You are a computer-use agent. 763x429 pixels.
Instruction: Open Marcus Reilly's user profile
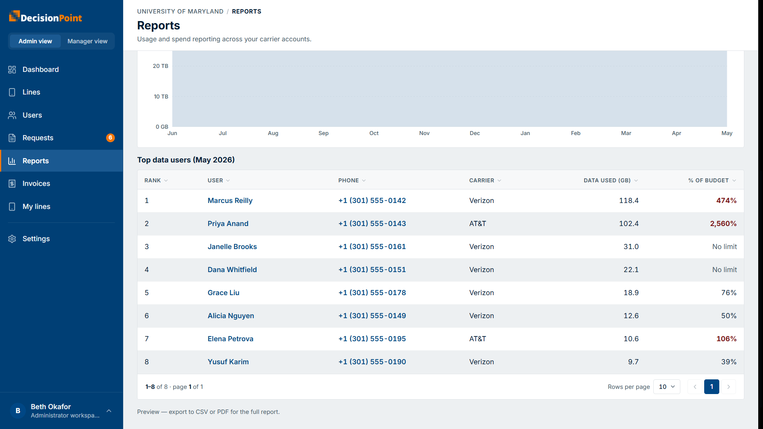click(230, 201)
